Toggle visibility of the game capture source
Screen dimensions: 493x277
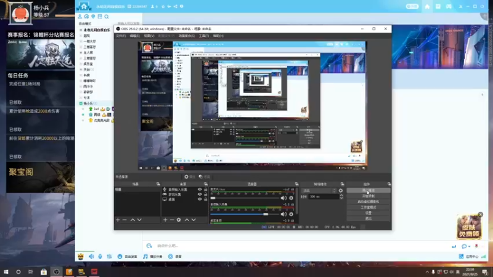pos(200,194)
